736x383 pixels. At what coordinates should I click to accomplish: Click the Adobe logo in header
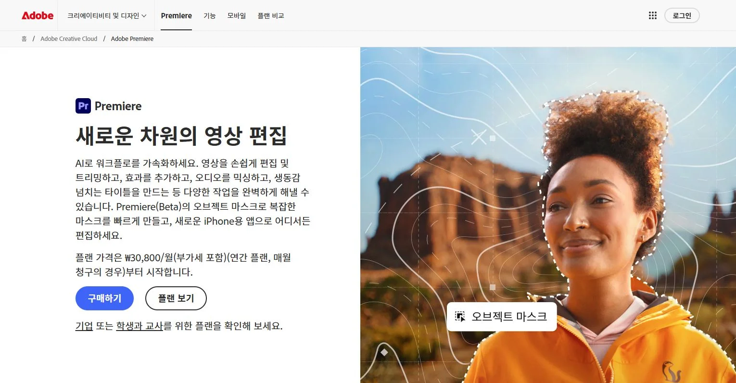tap(38, 15)
